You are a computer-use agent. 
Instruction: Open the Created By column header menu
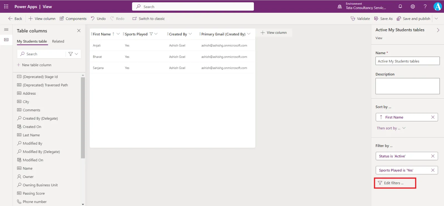tap(190, 34)
